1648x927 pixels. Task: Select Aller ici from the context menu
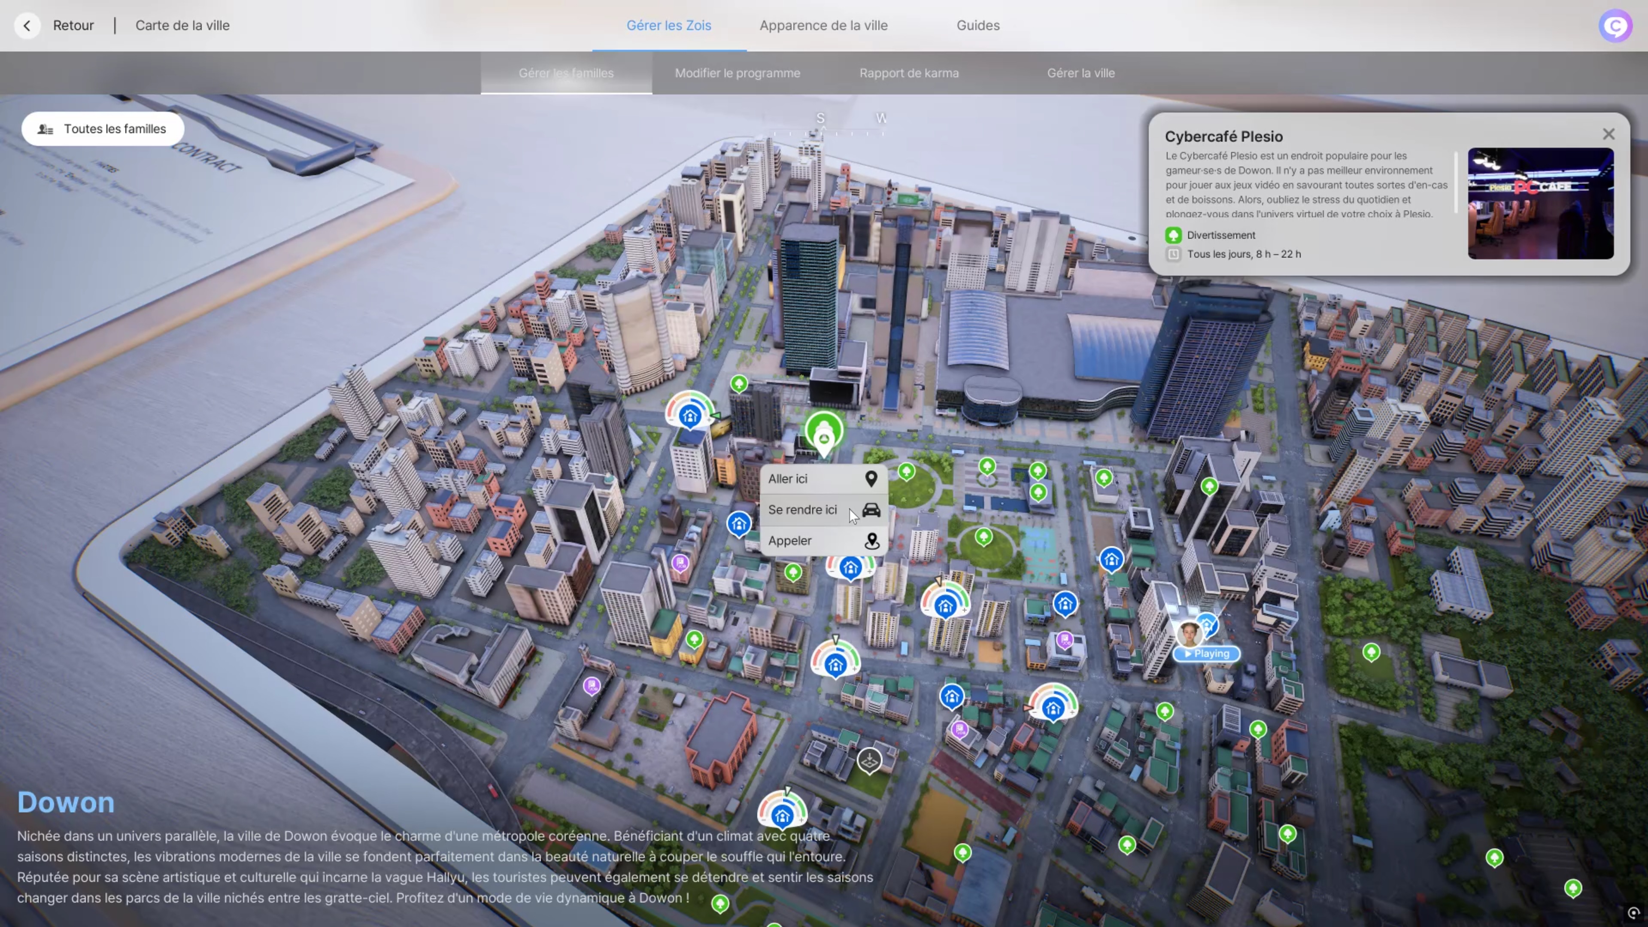[x=788, y=479]
